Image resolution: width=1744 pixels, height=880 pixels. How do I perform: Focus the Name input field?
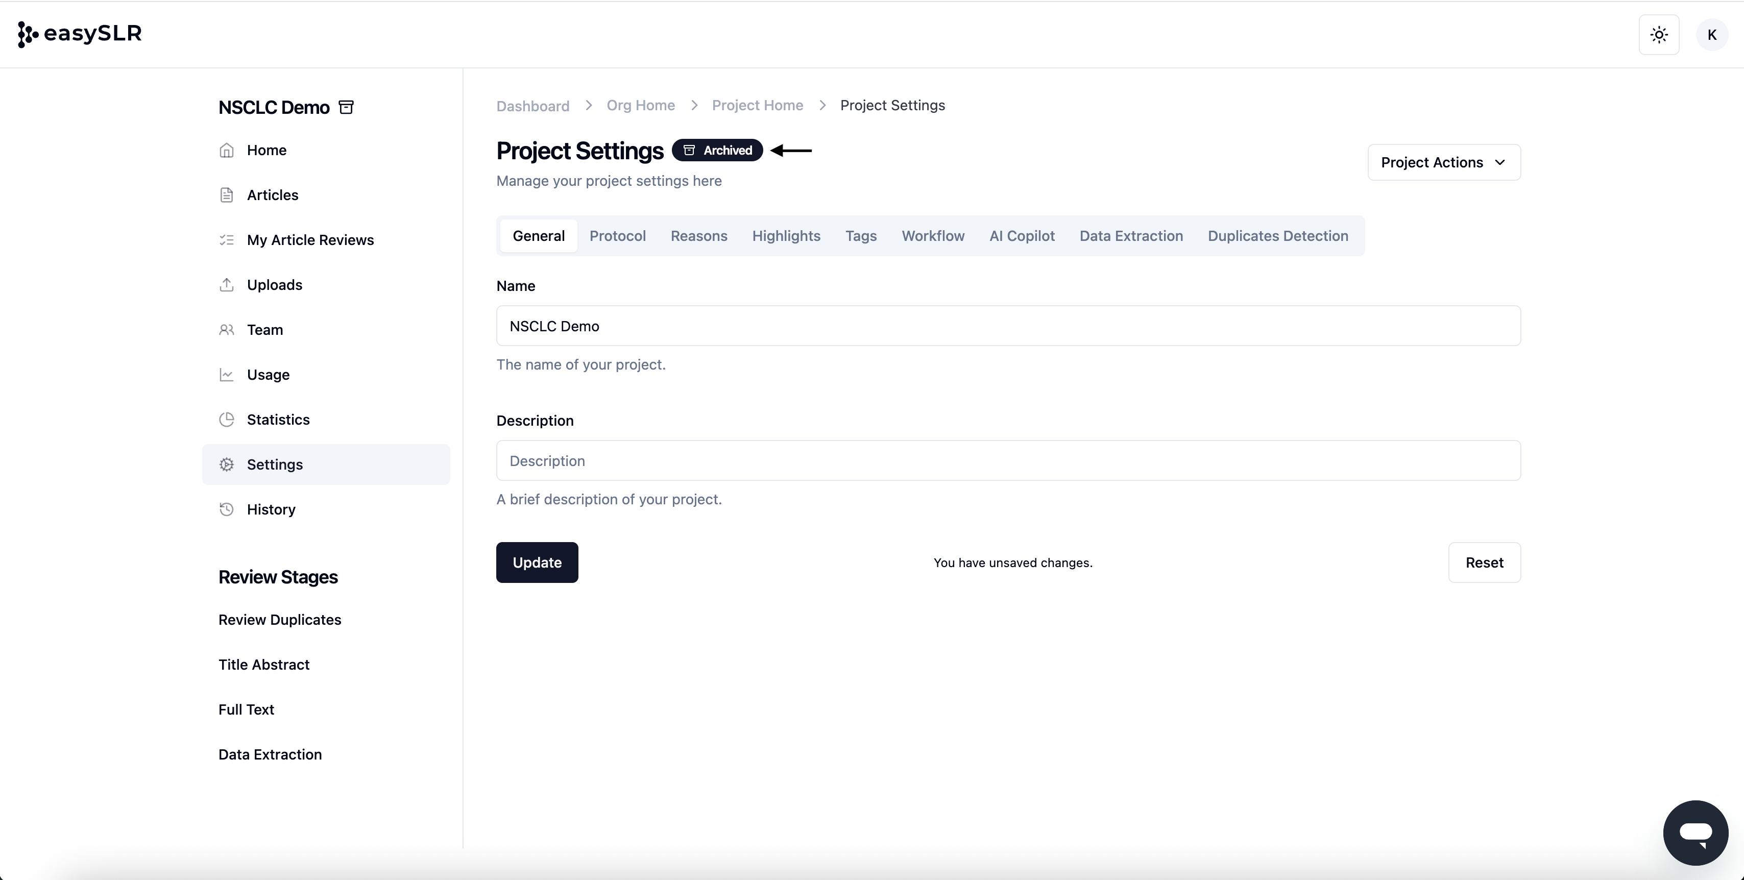(x=1008, y=326)
